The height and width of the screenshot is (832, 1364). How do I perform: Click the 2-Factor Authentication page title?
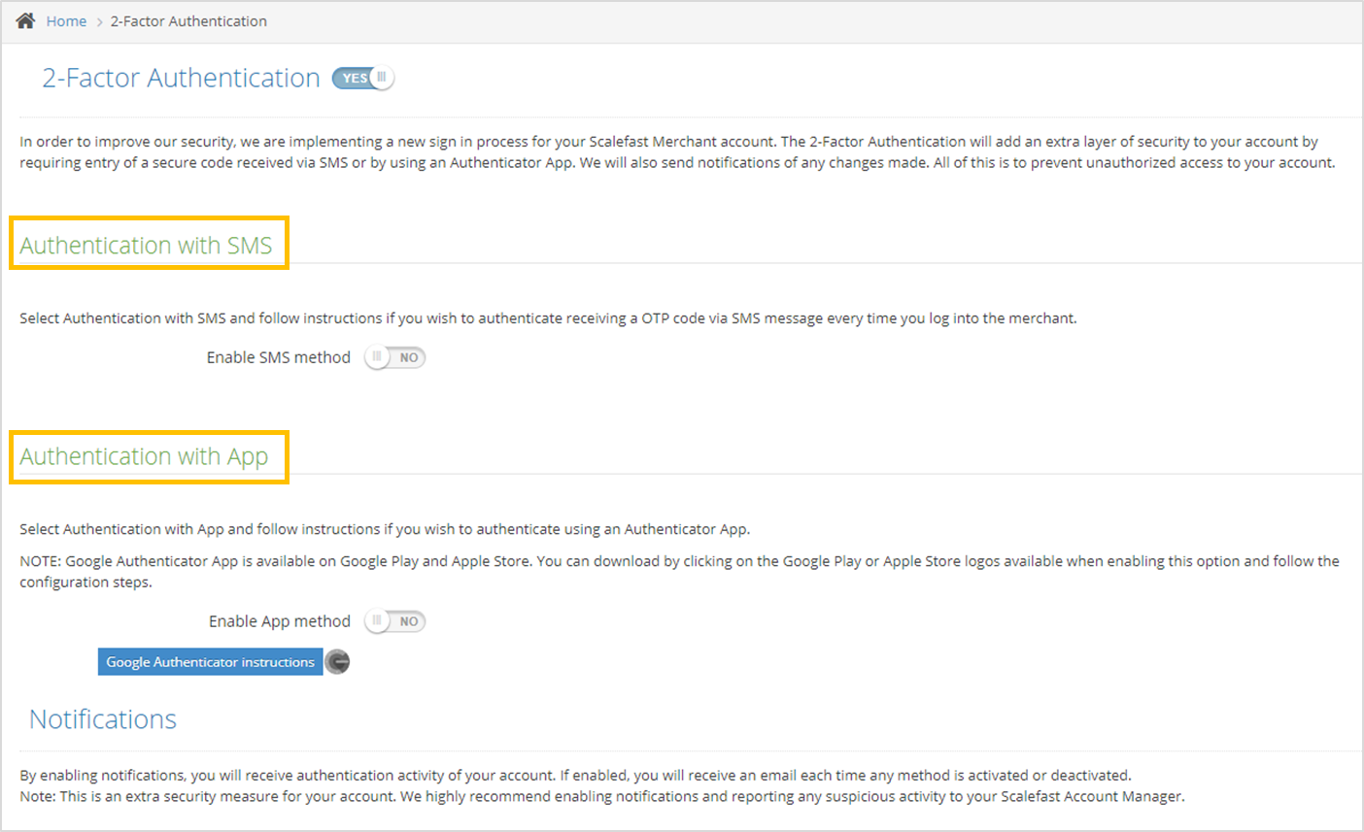click(x=181, y=78)
